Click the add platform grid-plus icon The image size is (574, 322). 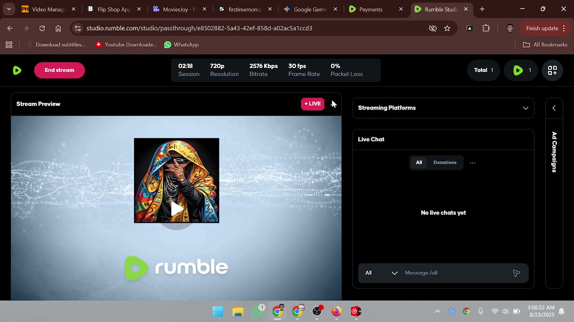pos(552,70)
